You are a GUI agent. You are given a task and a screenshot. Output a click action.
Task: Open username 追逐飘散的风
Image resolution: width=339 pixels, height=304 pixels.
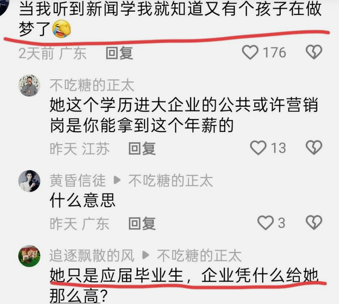pos(92,255)
